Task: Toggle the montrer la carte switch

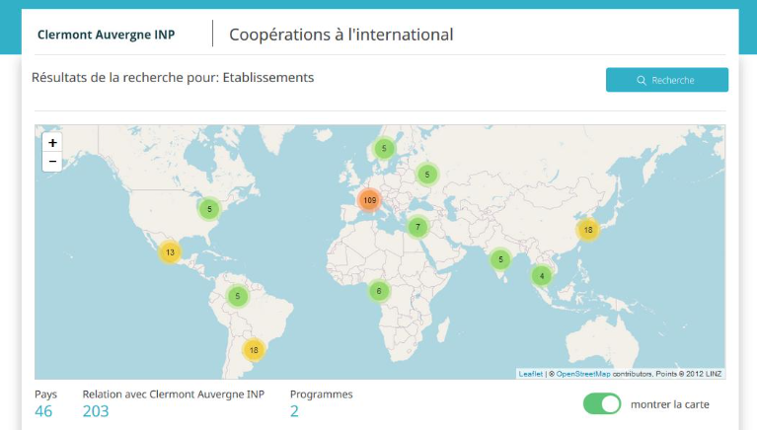Action: coord(602,404)
